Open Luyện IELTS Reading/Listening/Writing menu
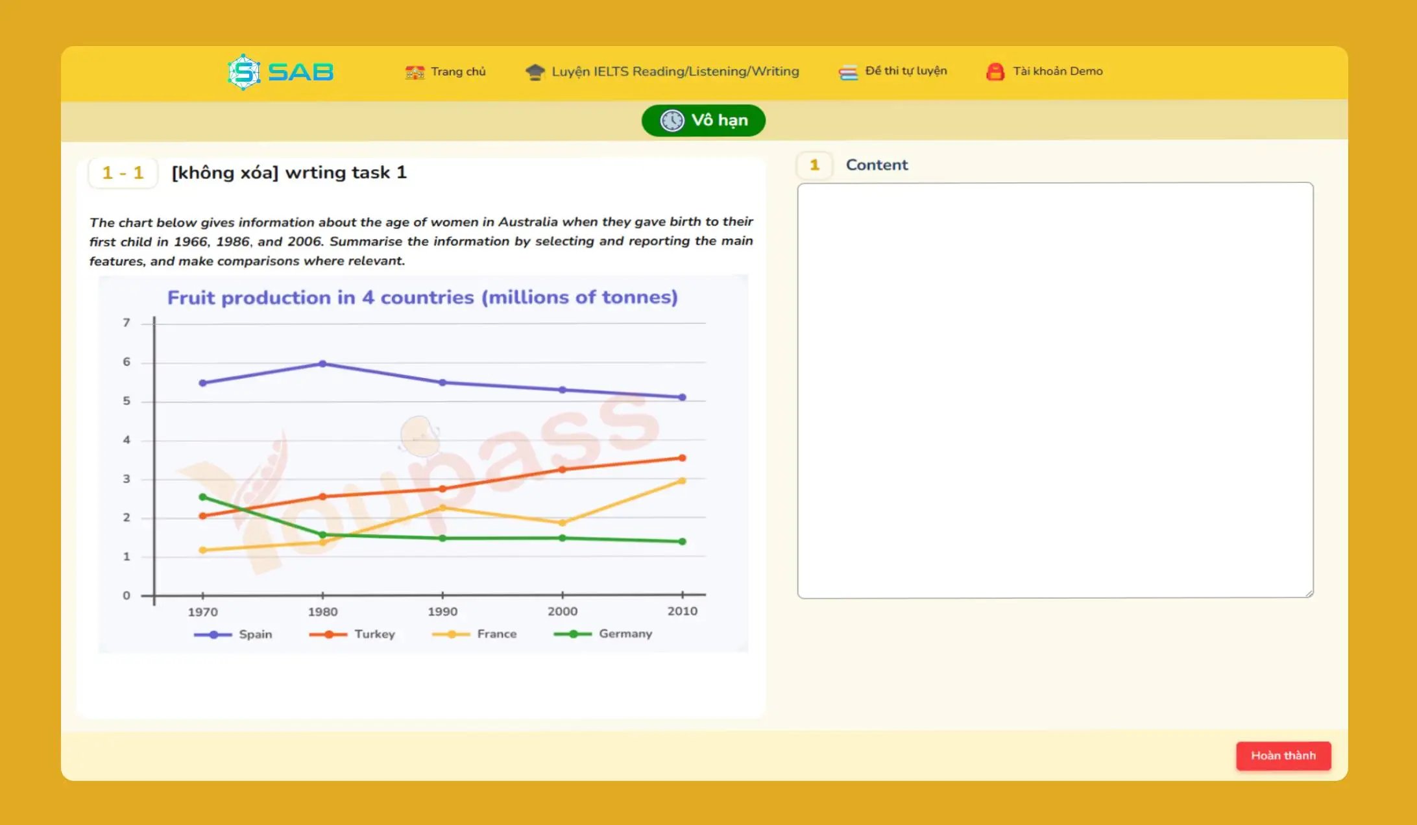1417x825 pixels. click(x=675, y=71)
